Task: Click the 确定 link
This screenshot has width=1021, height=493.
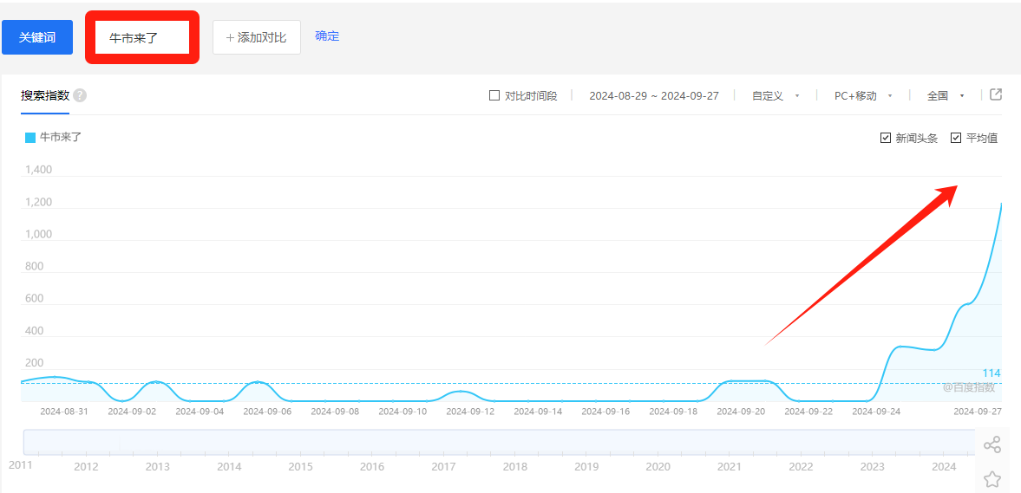Action: (327, 36)
